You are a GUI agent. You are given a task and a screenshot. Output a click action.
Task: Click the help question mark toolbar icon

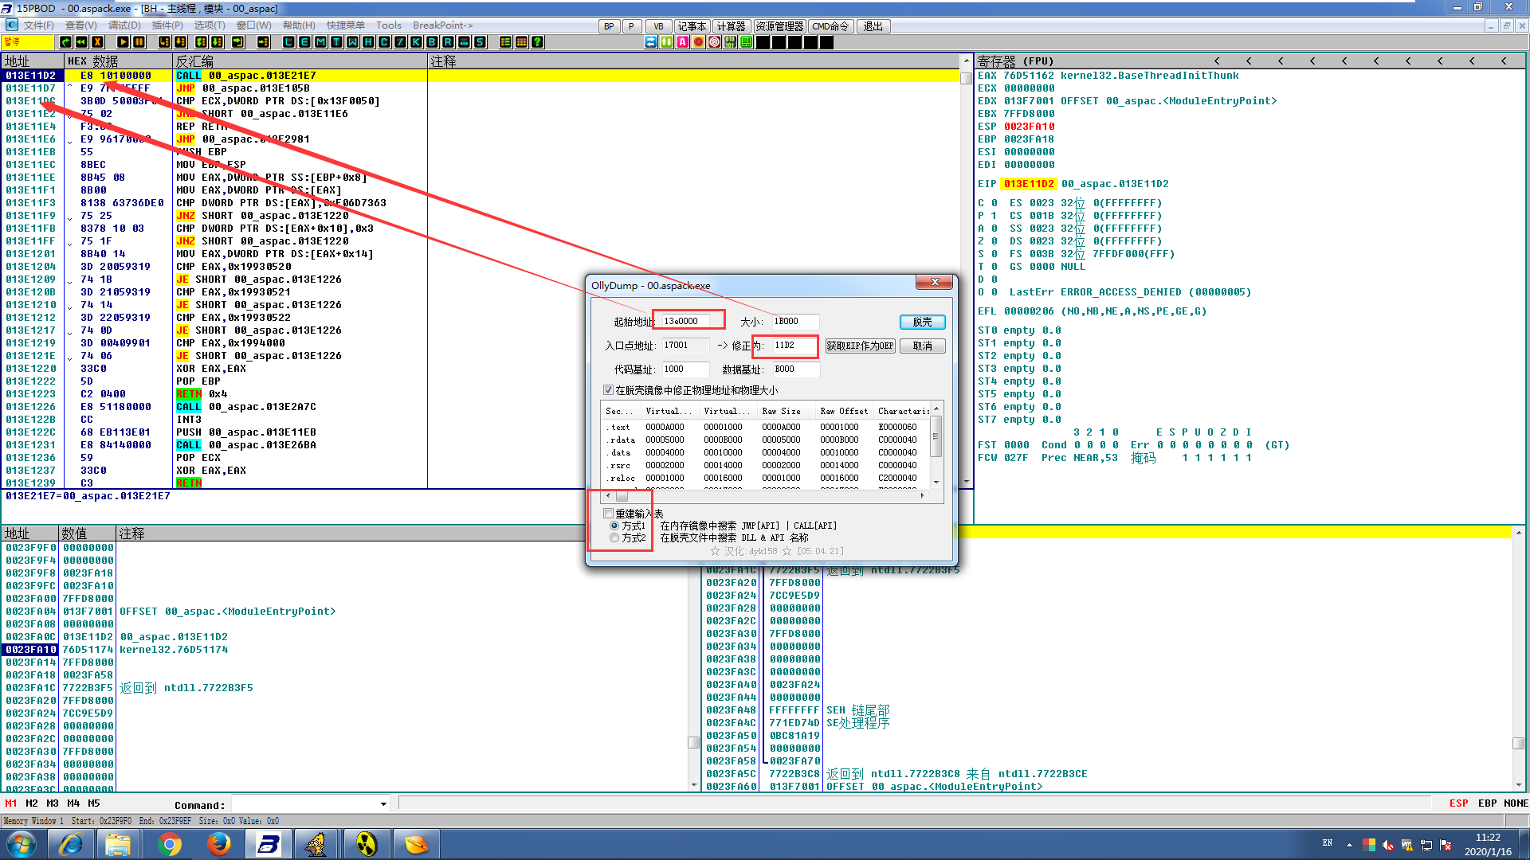point(537,42)
